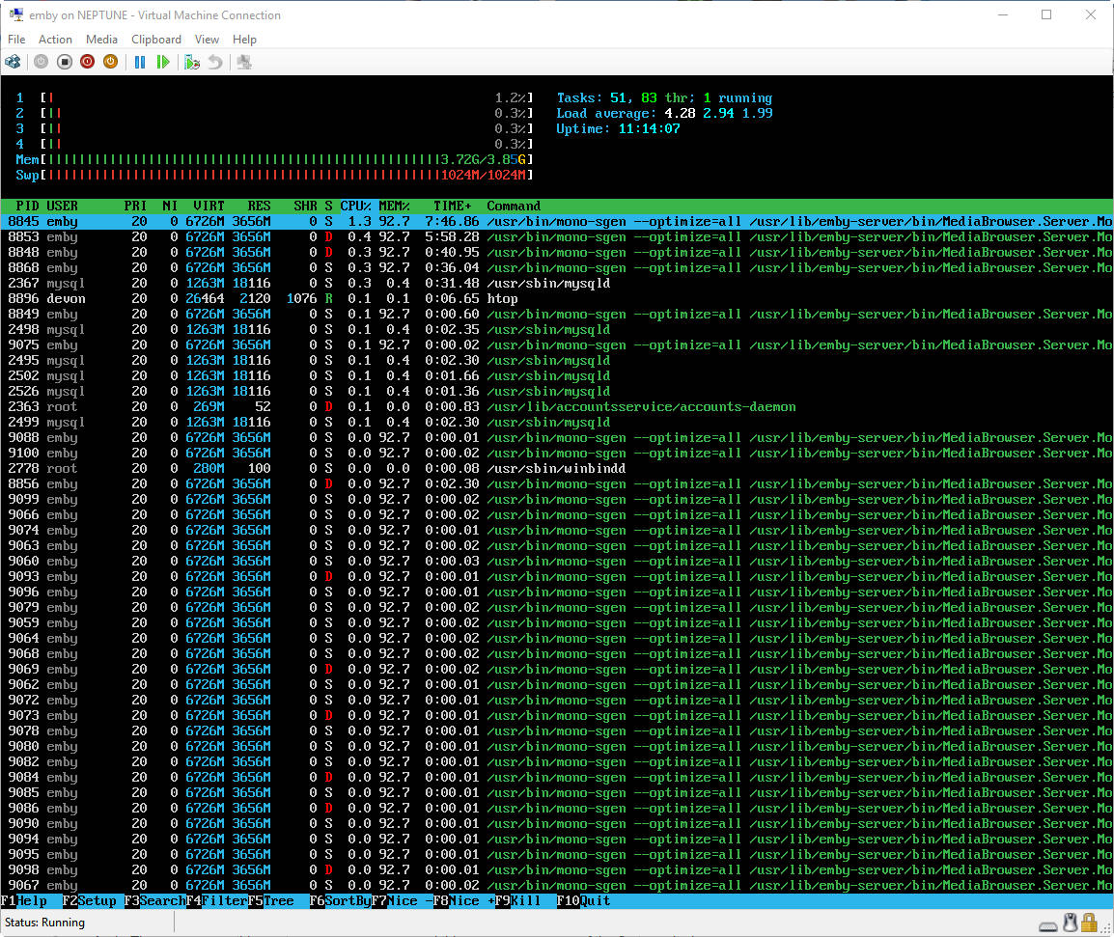Image resolution: width=1114 pixels, height=937 pixels.
Task: Select the winbindd process row
Action: tap(290, 469)
